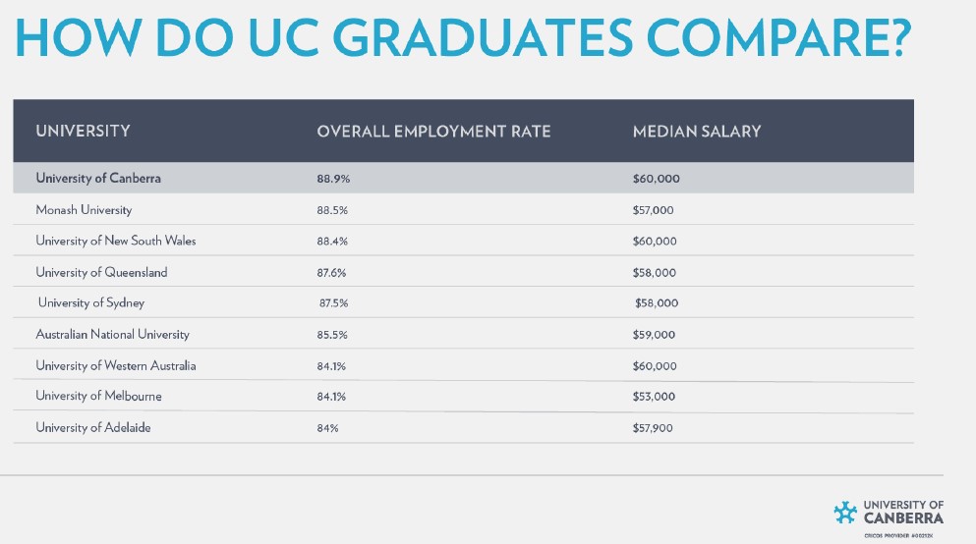Click the University of Sydney row name
Viewport: 976px width, 544px height.
point(91,302)
